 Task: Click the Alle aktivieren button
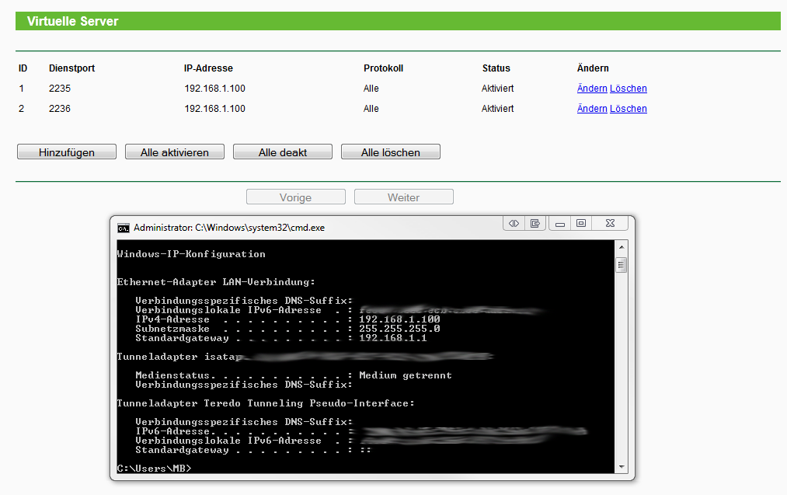(175, 152)
